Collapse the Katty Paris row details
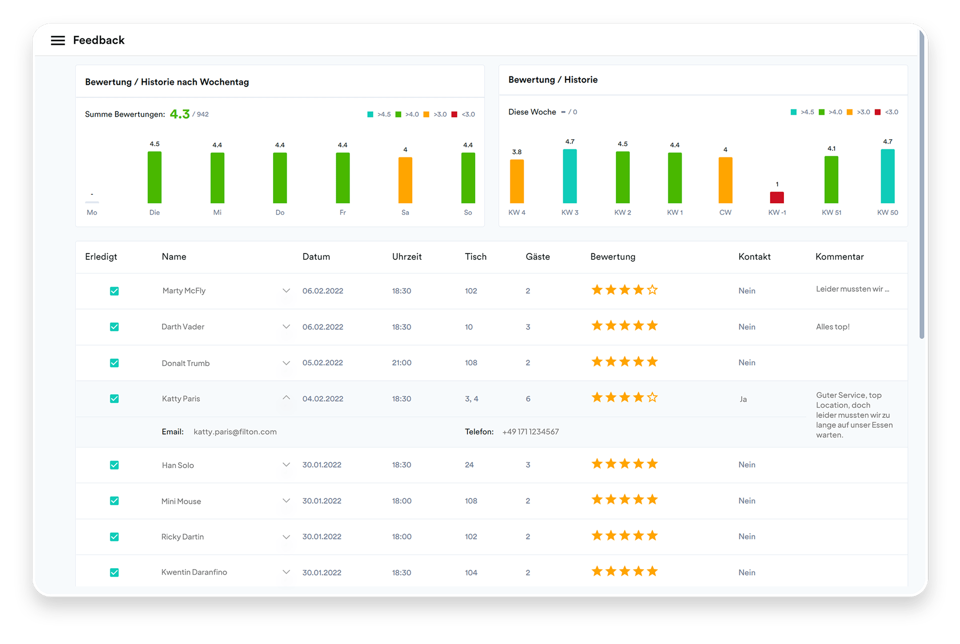 click(286, 398)
